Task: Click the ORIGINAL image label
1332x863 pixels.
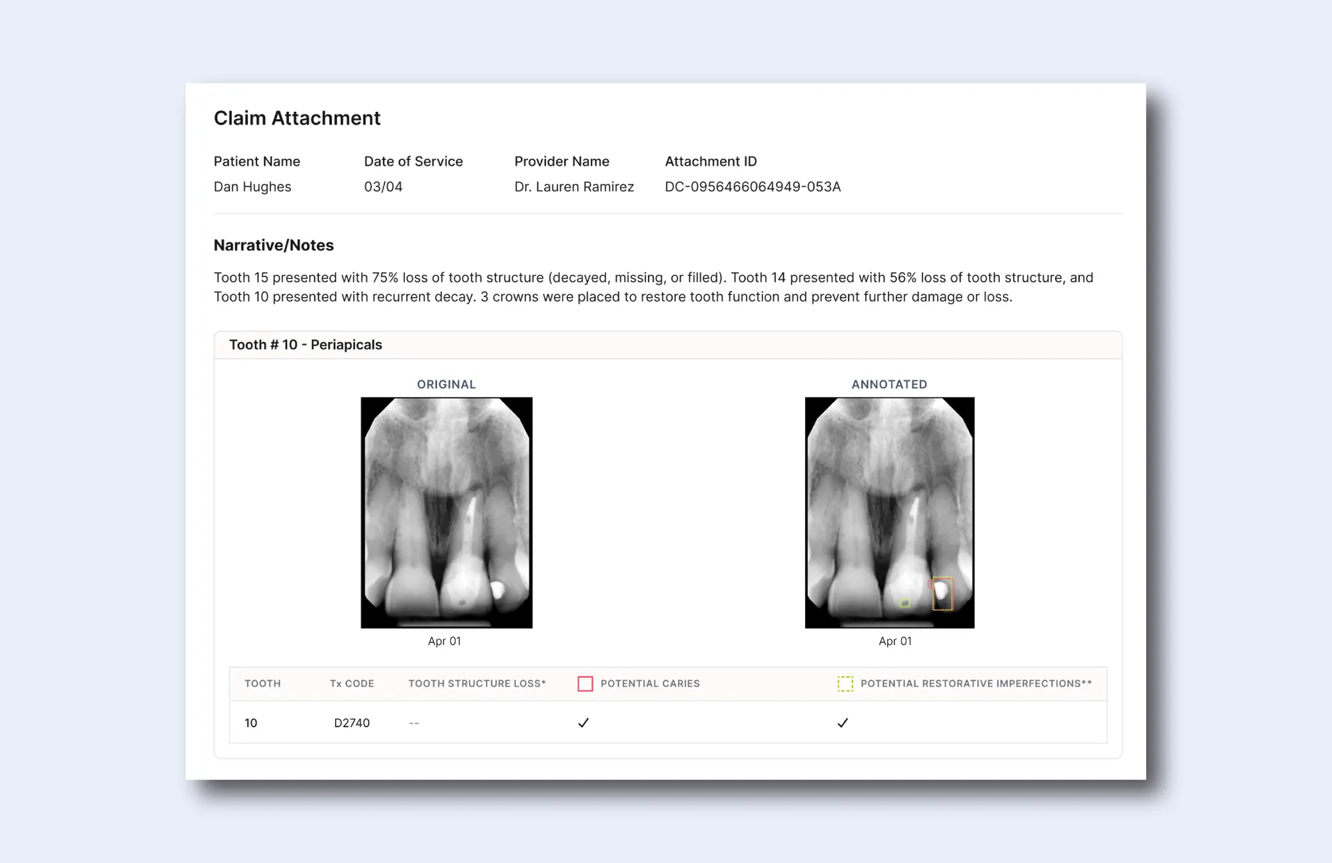Action: click(x=446, y=384)
